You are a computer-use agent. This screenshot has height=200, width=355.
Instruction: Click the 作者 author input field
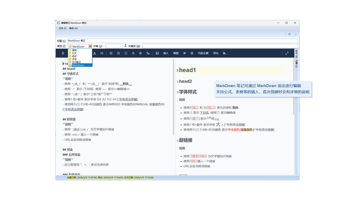114,46
